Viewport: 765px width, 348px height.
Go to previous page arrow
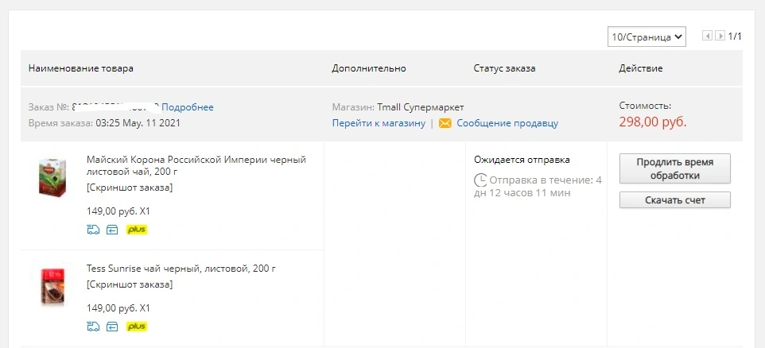tap(707, 36)
